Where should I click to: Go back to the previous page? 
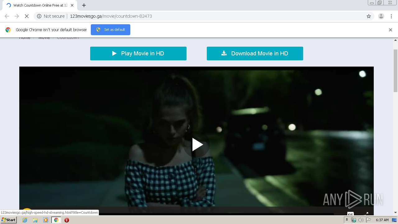(7, 16)
